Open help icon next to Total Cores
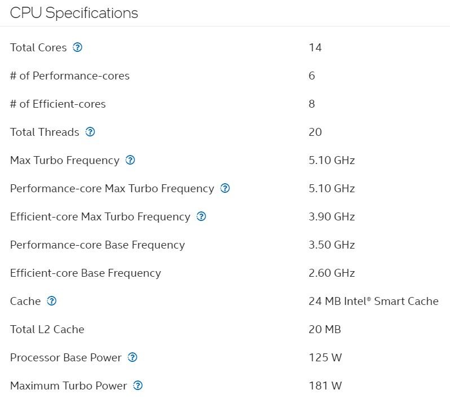Screen dimensions: 450x403 pyautogui.click(x=77, y=47)
